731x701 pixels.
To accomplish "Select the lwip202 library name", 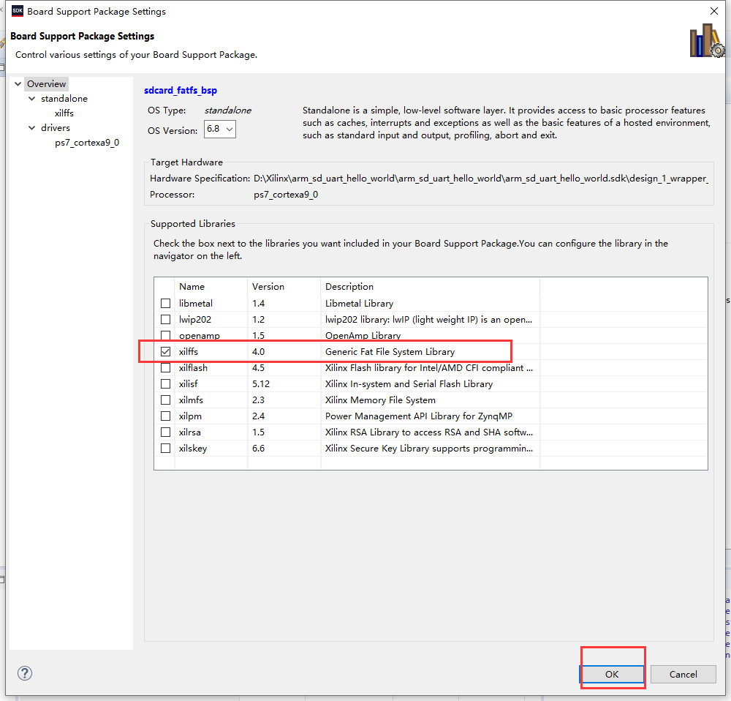I will (195, 319).
